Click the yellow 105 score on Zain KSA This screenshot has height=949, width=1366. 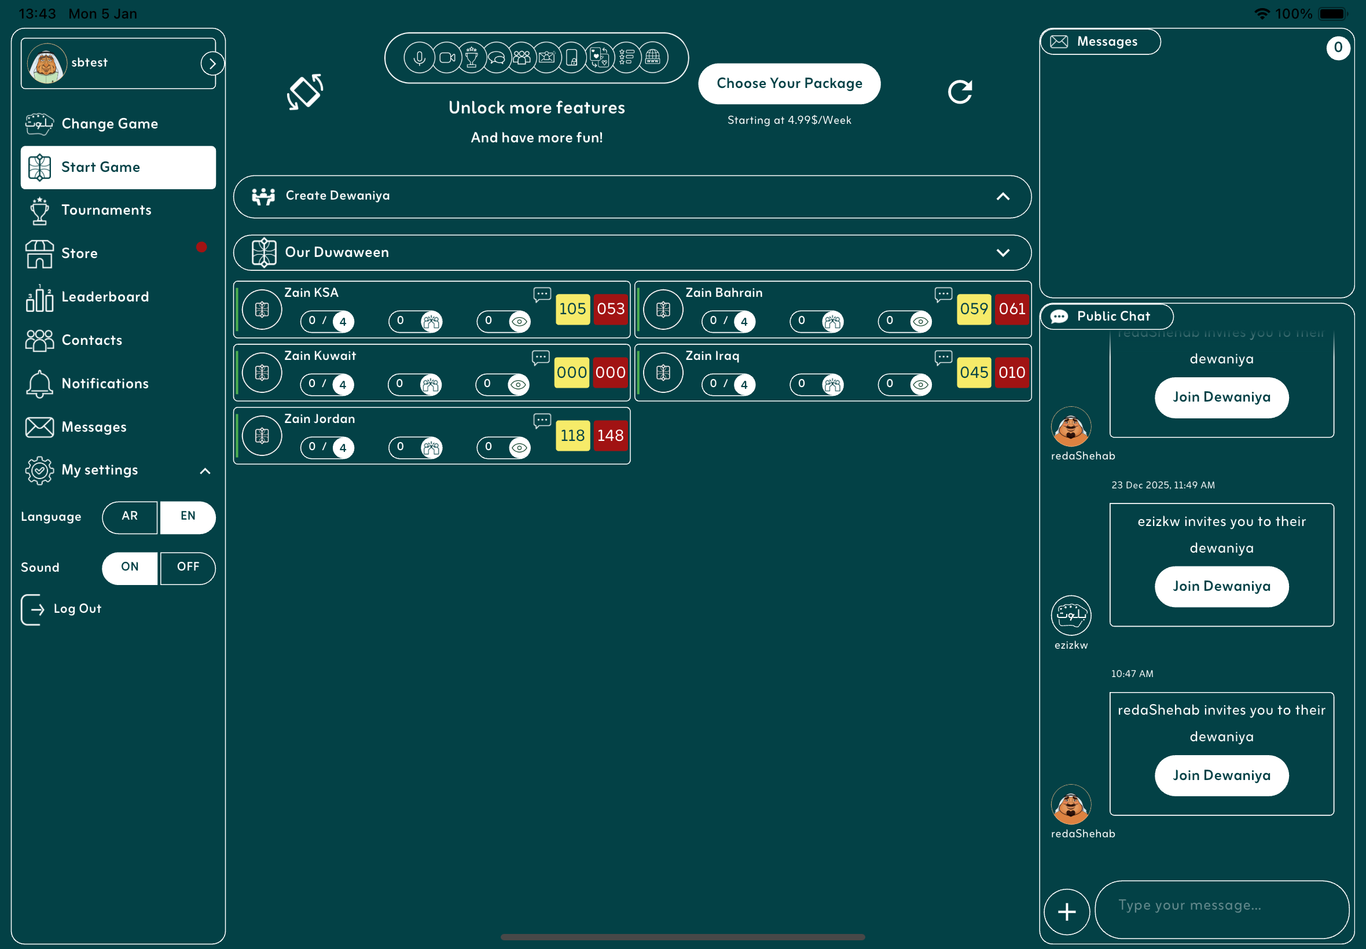click(x=572, y=309)
